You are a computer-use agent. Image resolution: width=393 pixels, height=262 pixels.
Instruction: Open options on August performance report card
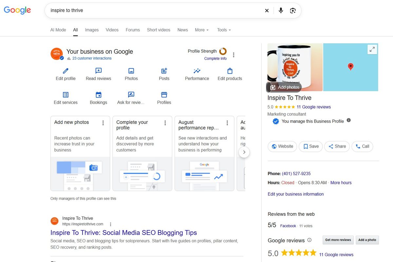(x=227, y=123)
